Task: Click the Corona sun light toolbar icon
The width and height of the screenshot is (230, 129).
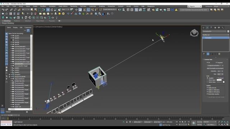Action: pyautogui.click(x=60, y=14)
